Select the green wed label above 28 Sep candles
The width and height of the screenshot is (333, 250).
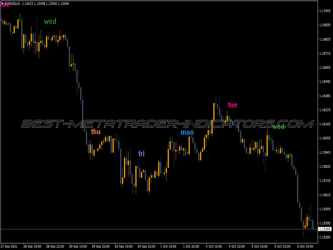(x=50, y=21)
